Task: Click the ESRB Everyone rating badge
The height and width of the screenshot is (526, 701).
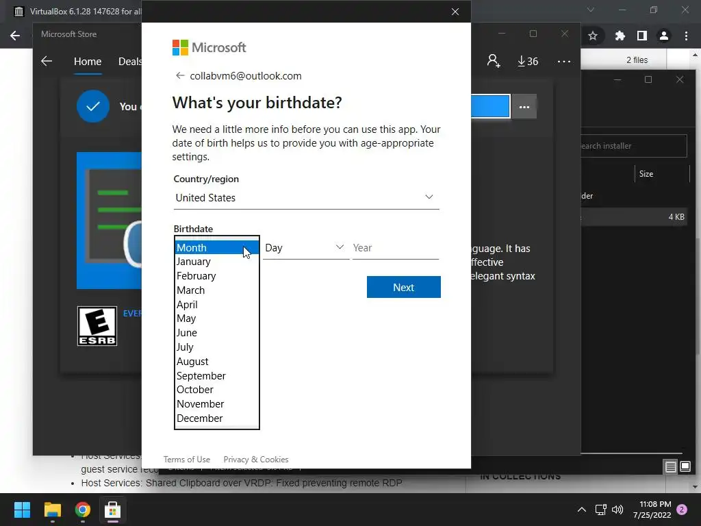Action: point(97,326)
